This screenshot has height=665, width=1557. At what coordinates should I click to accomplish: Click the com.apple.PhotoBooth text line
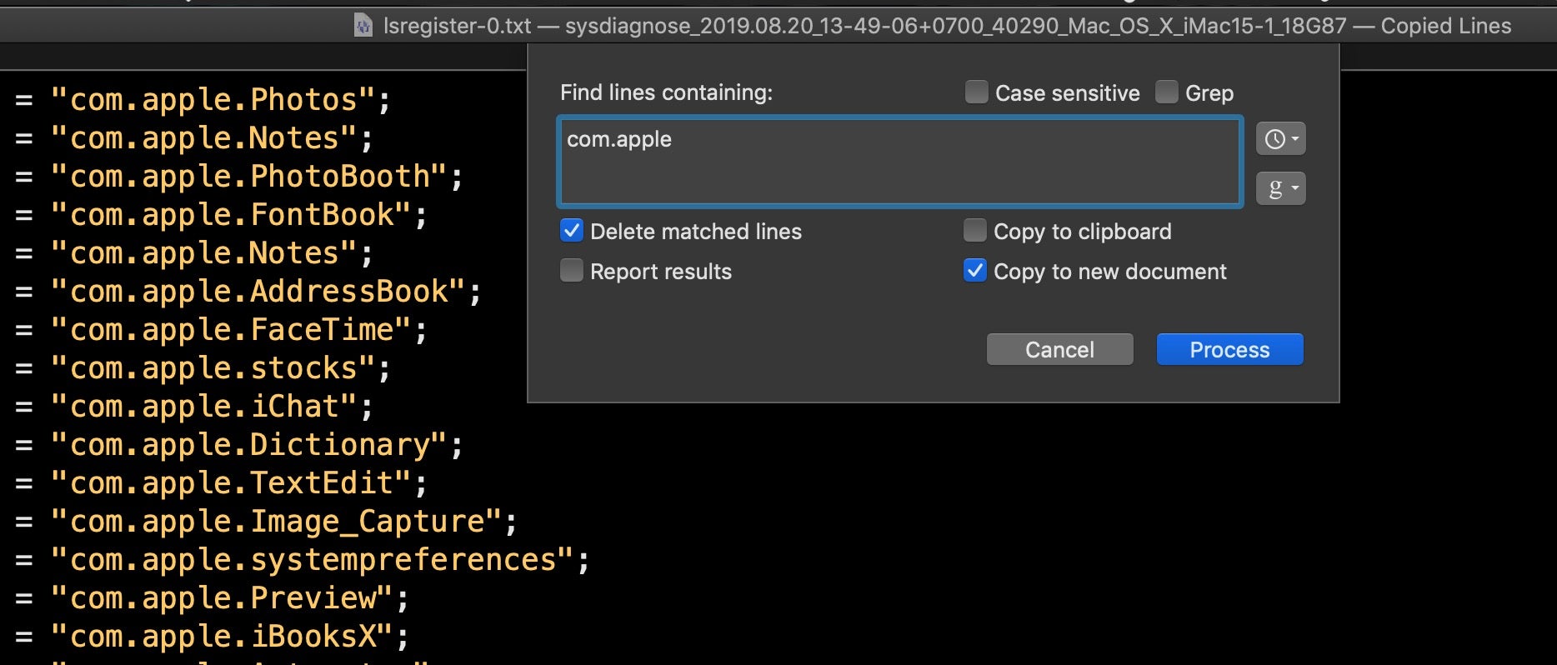256,177
